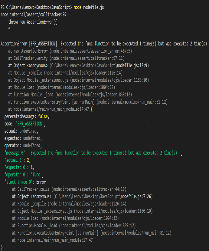Screen dimensions: 209x251
Task: Click the value 1 of 'expected 0'
Action: 32,167
